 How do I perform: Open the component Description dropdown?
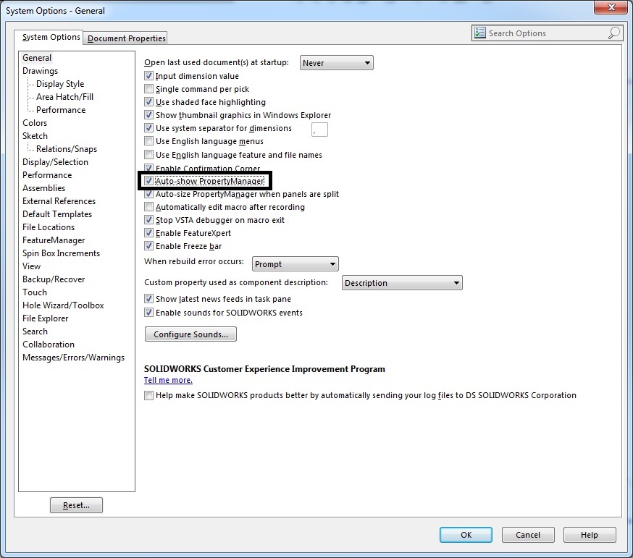tap(402, 283)
